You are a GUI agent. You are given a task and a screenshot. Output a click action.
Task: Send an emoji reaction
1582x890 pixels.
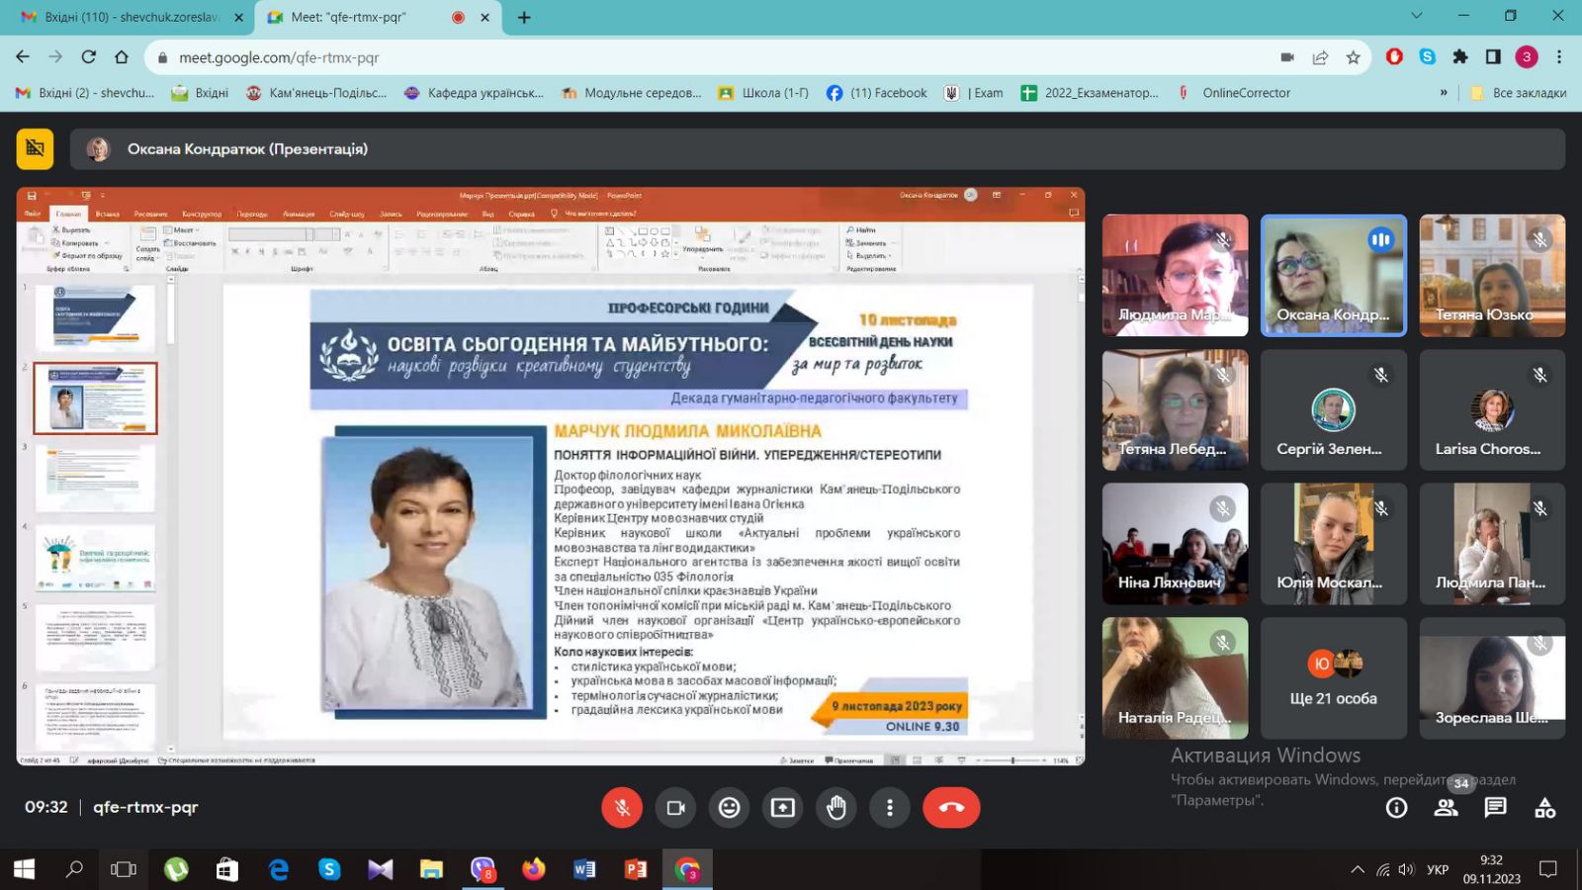click(729, 808)
